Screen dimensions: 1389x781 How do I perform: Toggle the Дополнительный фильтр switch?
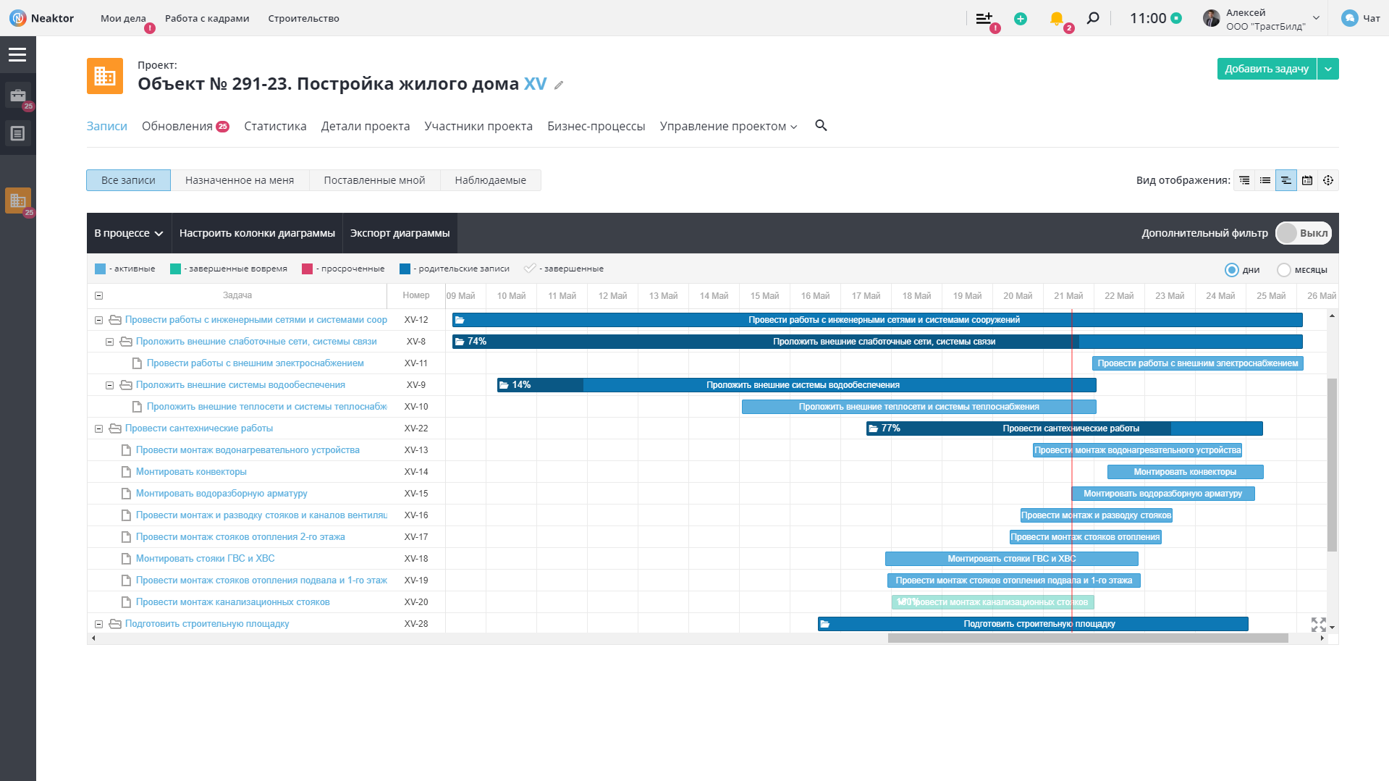[1304, 233]
